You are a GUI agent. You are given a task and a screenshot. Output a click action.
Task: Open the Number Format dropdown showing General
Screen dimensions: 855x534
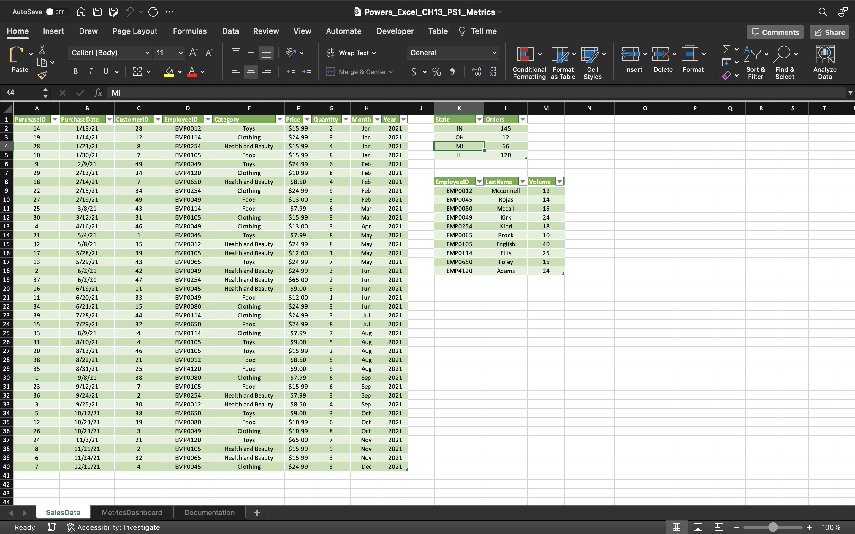(x=452, y=53)
